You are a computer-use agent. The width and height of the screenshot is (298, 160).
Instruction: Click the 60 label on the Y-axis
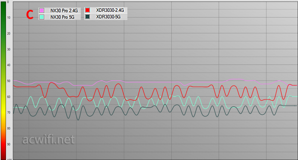click(x=9, y=97)
